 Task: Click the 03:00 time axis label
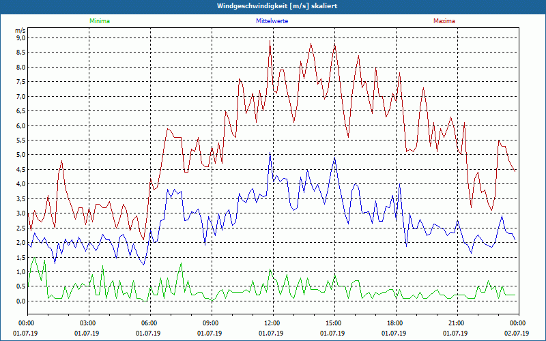pos(89,323)
